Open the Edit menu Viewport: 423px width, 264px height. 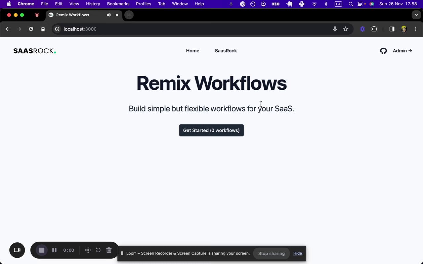(59, 4)
